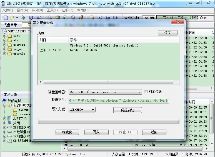Open the 操作(A) menu

coord(22,10)
